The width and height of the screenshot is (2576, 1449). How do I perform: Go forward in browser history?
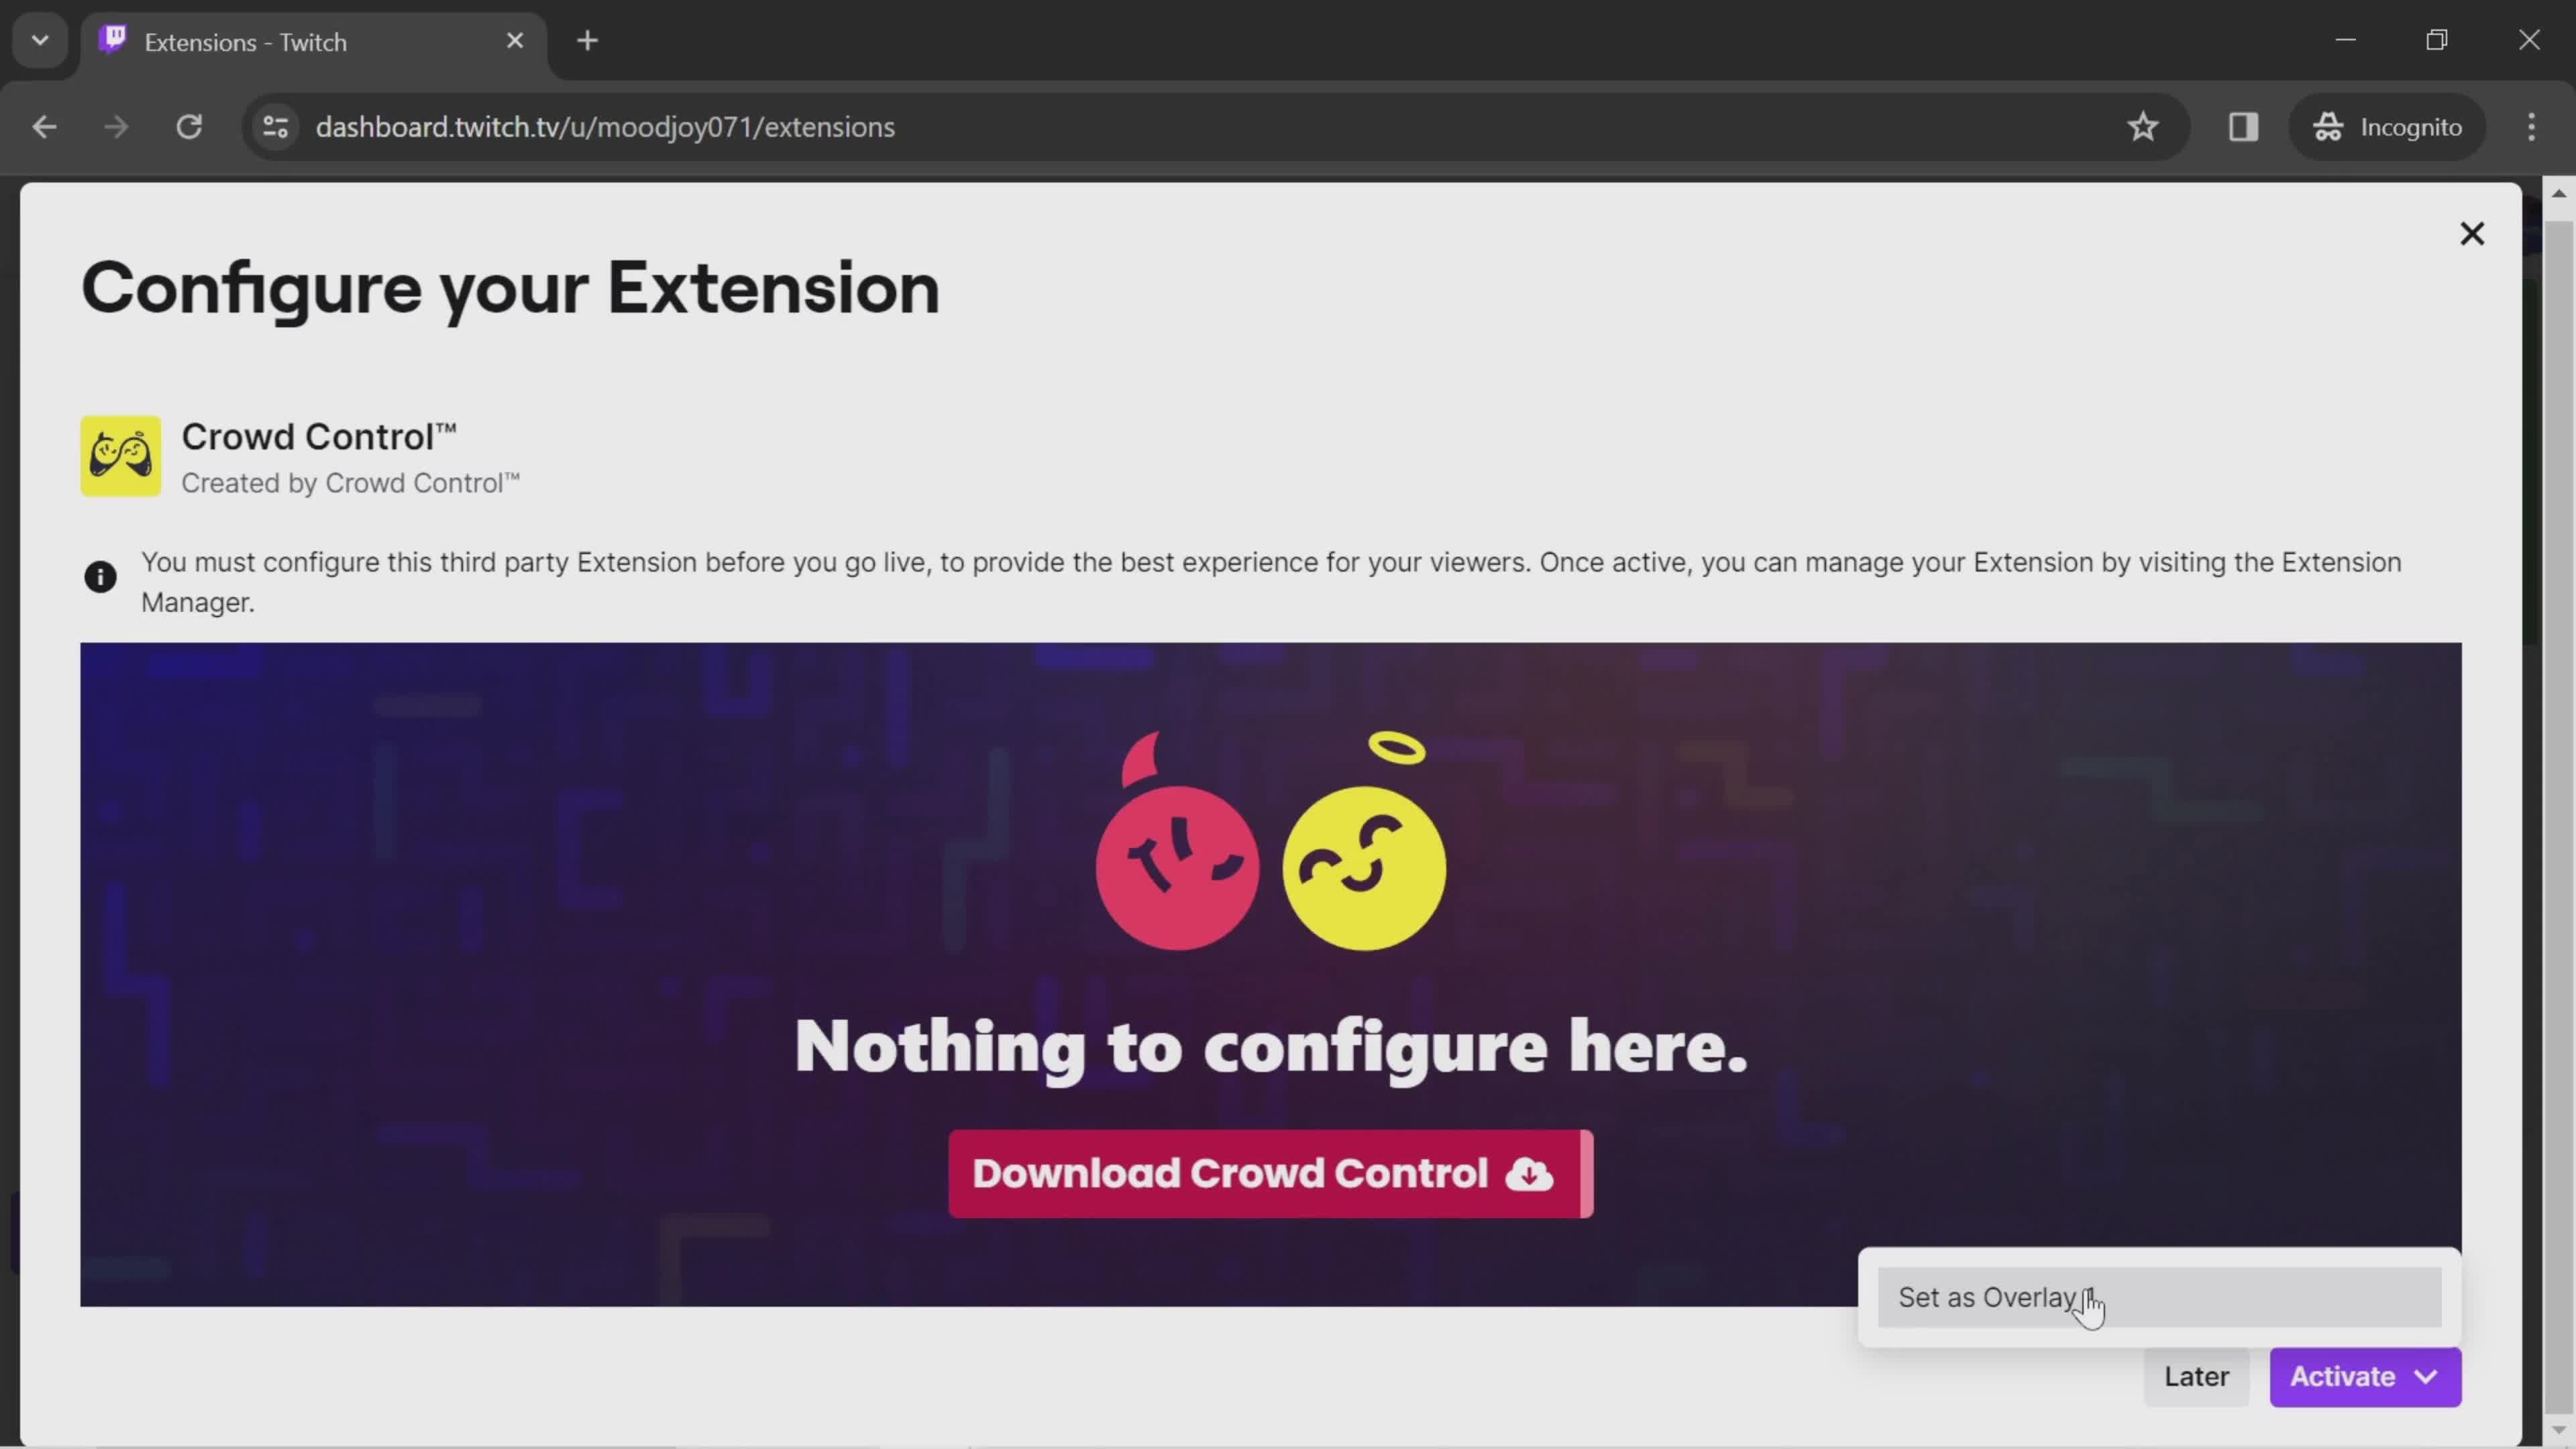click(x=116, y=127)
